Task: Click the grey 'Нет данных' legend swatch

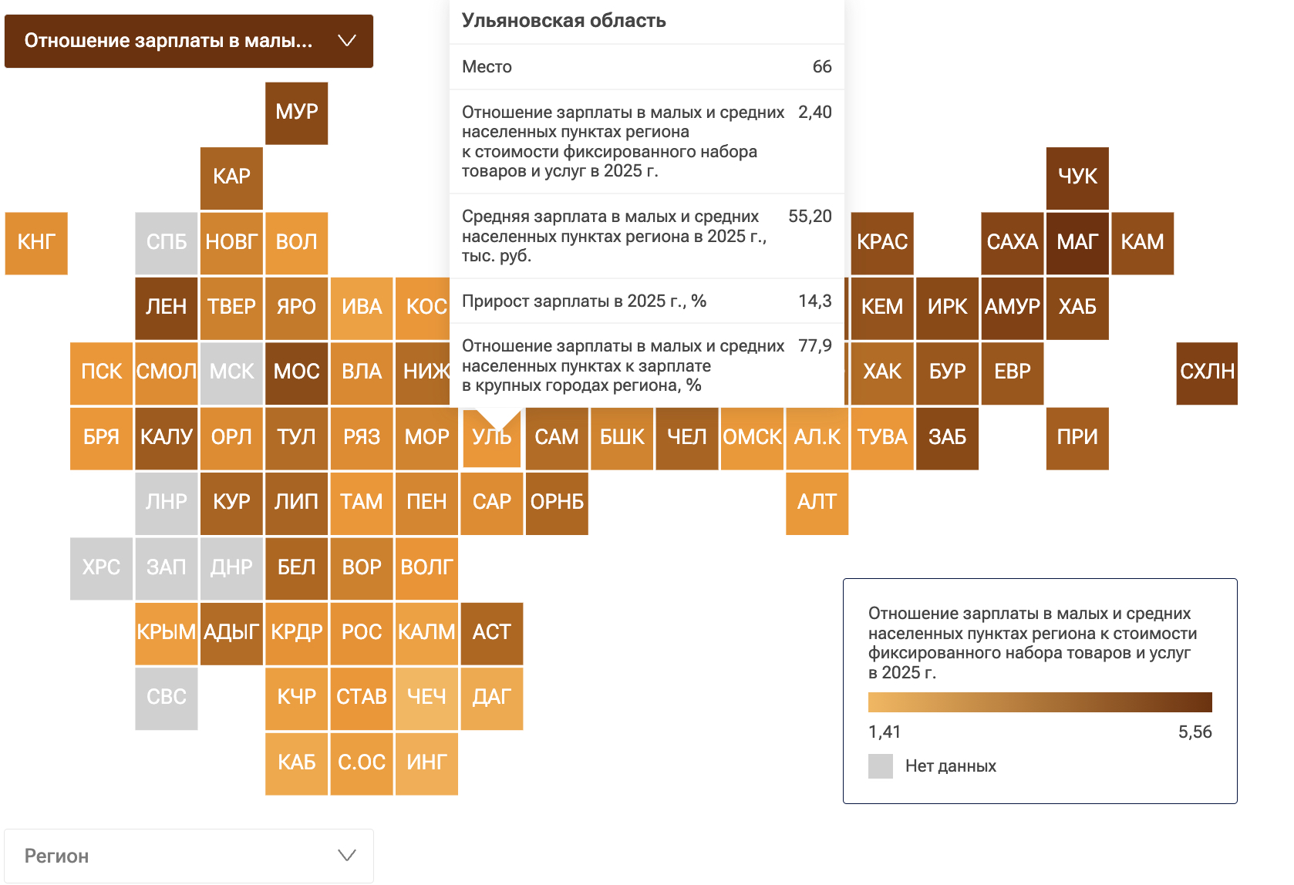Action: 881,766
